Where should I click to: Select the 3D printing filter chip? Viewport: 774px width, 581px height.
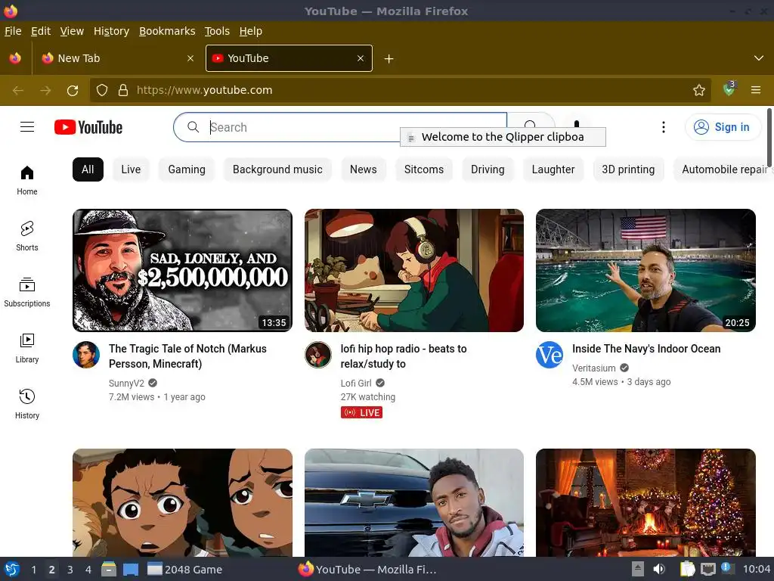628,169
